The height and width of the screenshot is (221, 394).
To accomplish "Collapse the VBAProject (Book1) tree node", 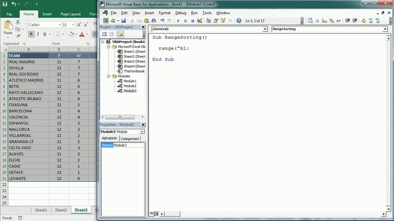I will tap(103, 42).
